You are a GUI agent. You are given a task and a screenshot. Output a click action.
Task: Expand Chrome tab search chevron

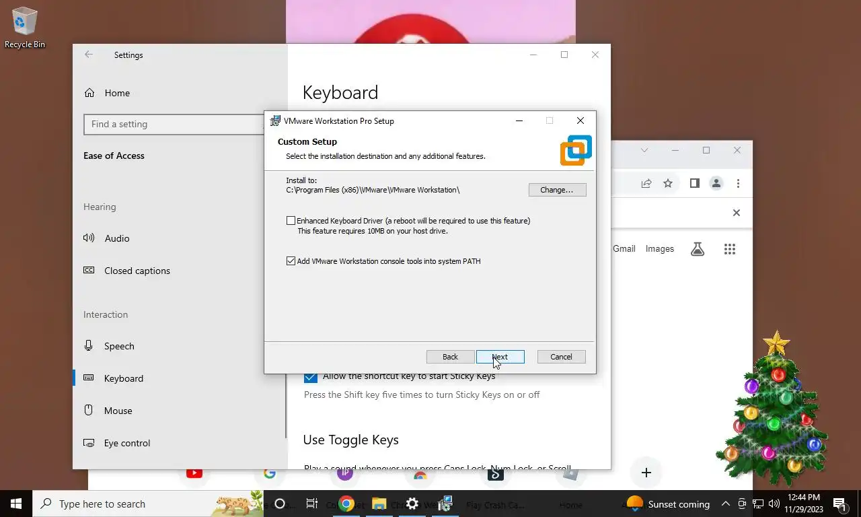coord(644,150)
